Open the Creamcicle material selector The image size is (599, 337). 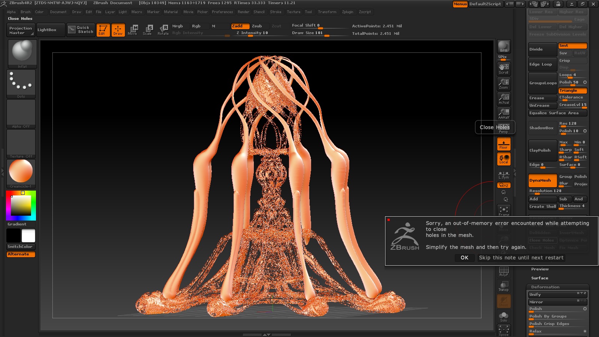(21, 174)
